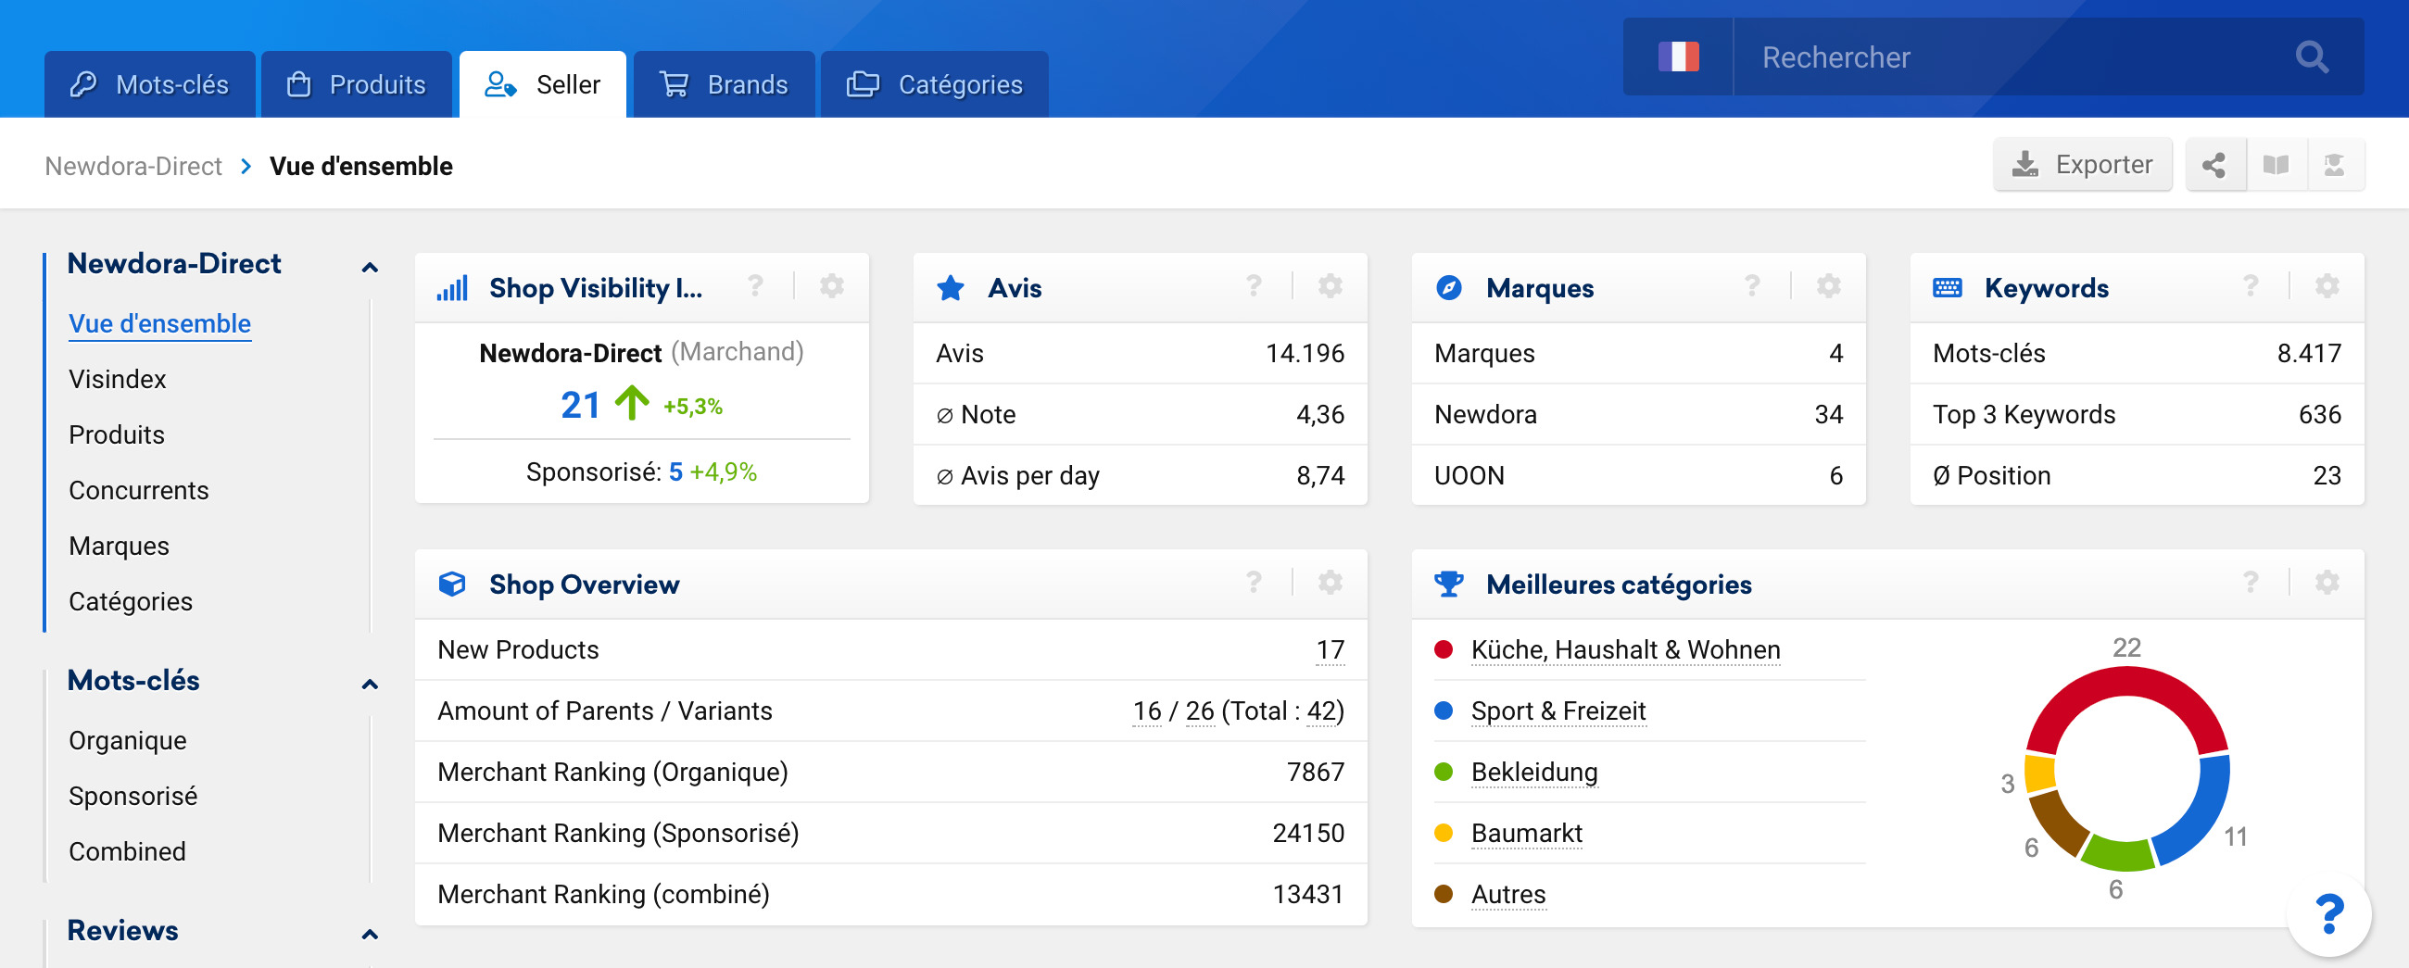The image size is (2409, 968).
Task: Collapse the Reviews sidebar section
Action: click(x=370, y=933)
